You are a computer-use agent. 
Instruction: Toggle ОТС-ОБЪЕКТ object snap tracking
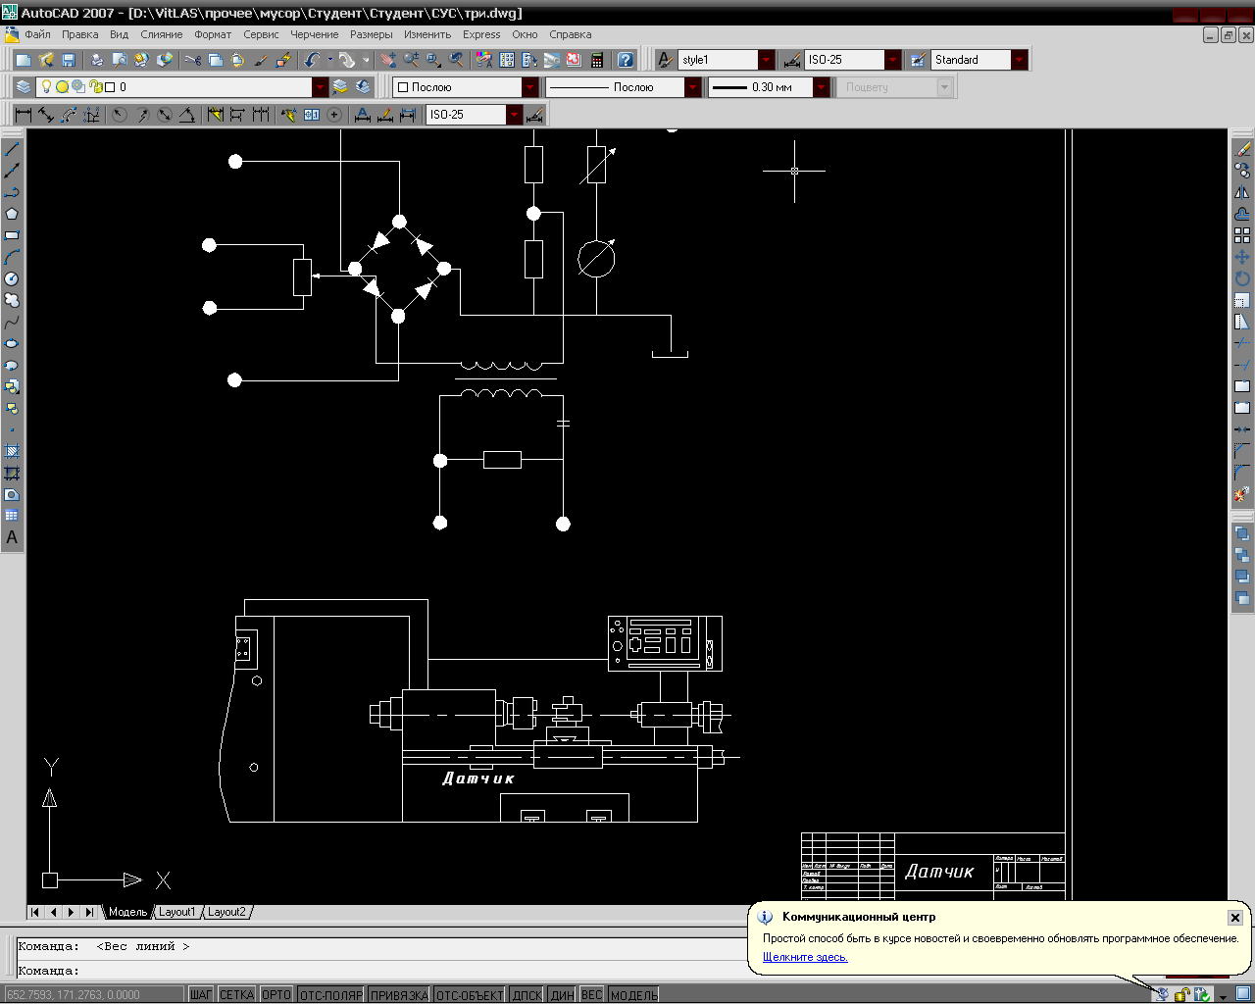point(470,994)
